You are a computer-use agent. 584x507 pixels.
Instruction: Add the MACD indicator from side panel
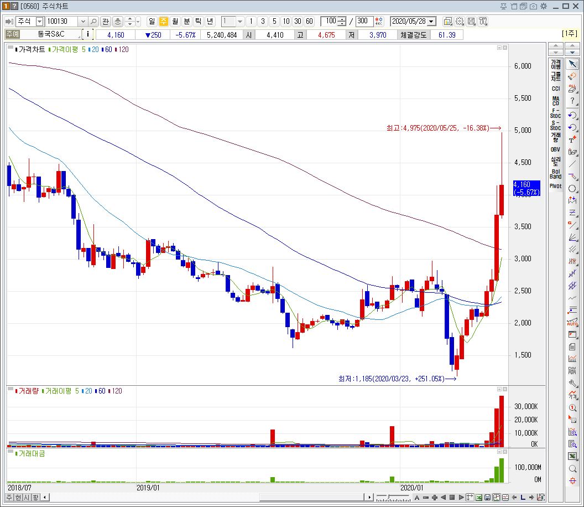[555, 101]
